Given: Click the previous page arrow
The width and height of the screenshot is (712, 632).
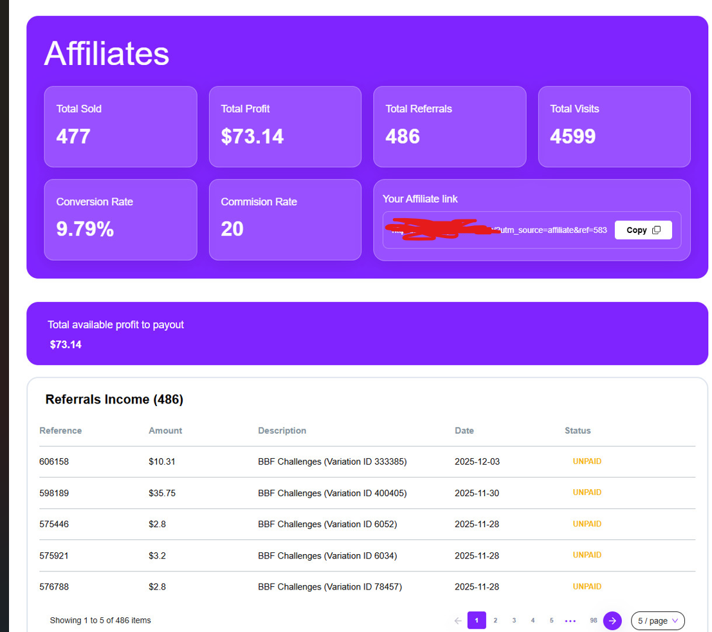Looking at the screenshot, I should [x=458, y=620].
